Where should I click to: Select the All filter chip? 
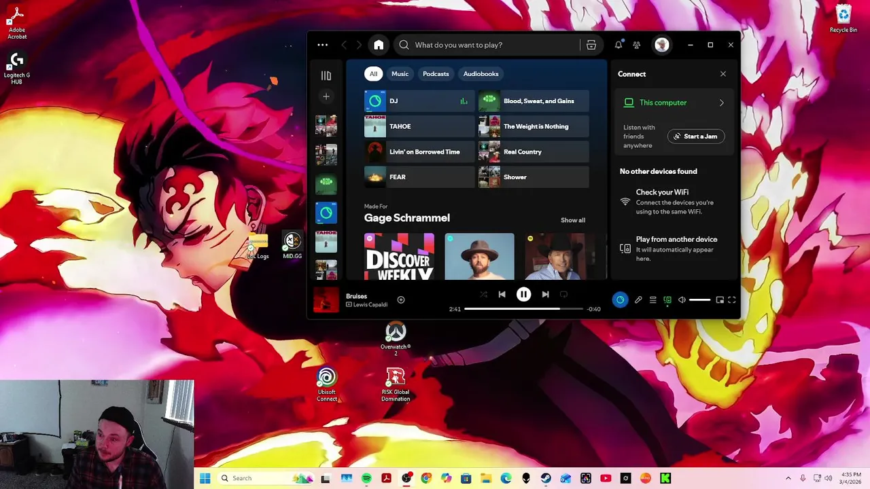pyautogui.click(x=373, y=73)
